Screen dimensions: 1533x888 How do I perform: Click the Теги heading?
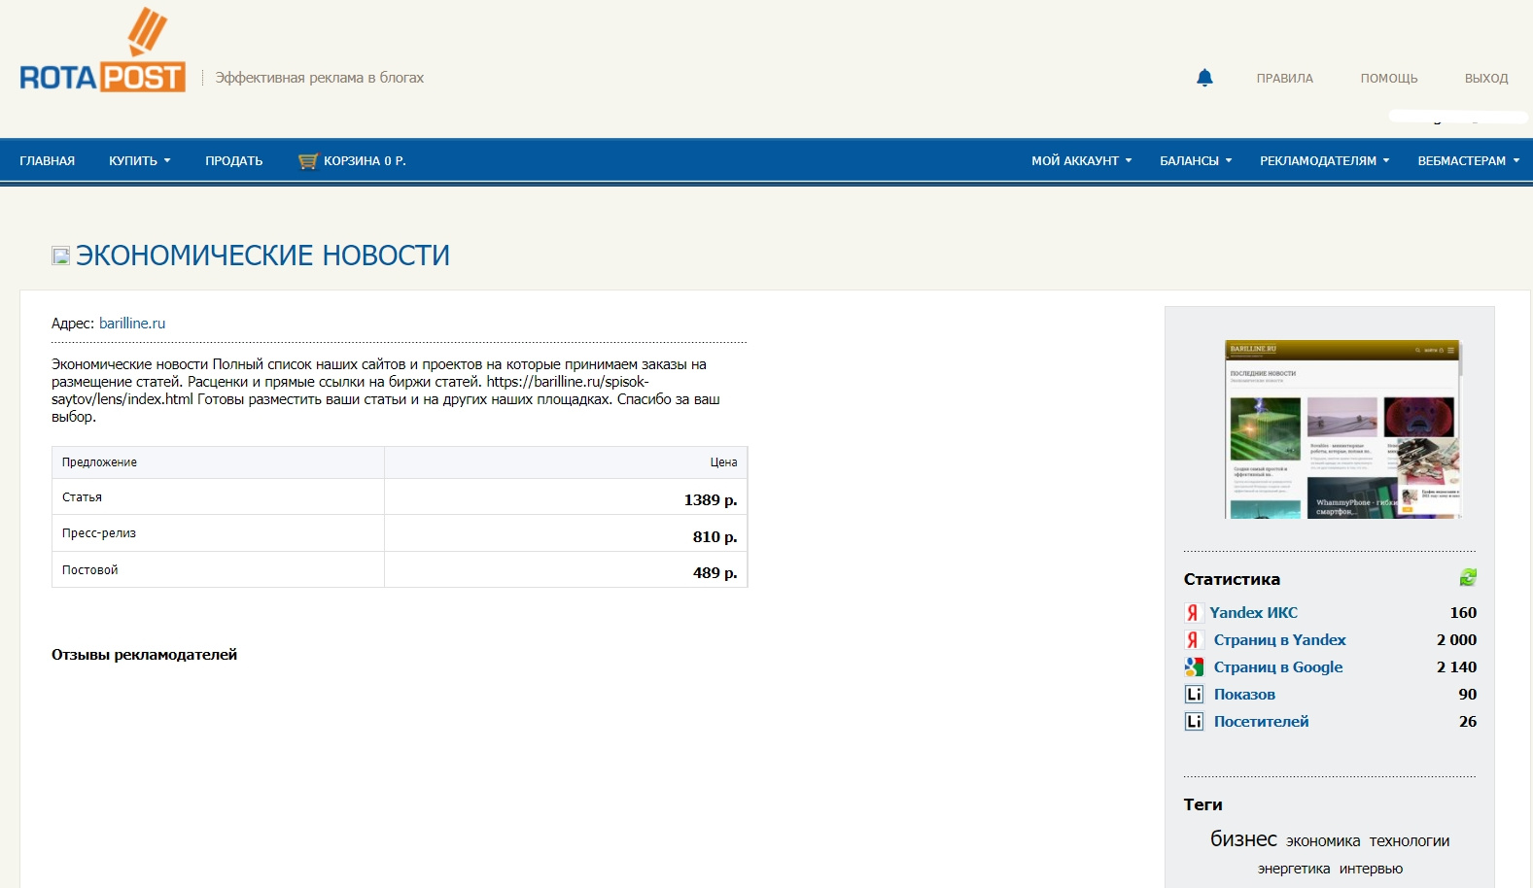(x=1202, y=804)
